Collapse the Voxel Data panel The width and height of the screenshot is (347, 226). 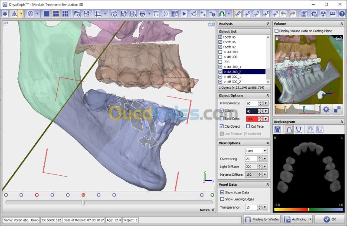(x=268, y=184)
